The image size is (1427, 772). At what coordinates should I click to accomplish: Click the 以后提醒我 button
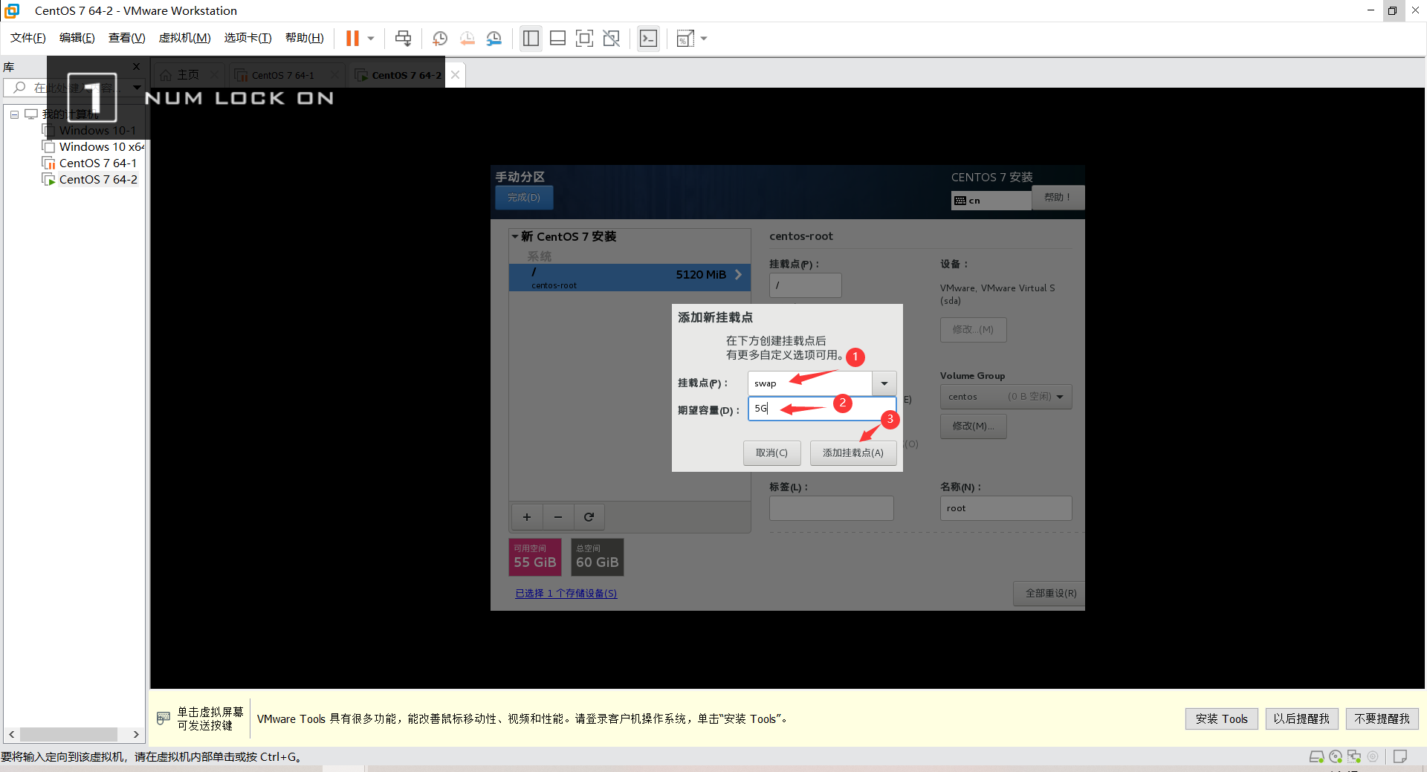(x=1301, y=719)
